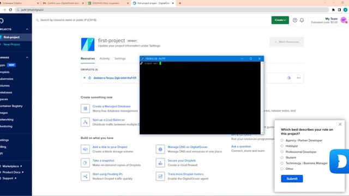Open the My Team avatar menu

tap(344, 20)
